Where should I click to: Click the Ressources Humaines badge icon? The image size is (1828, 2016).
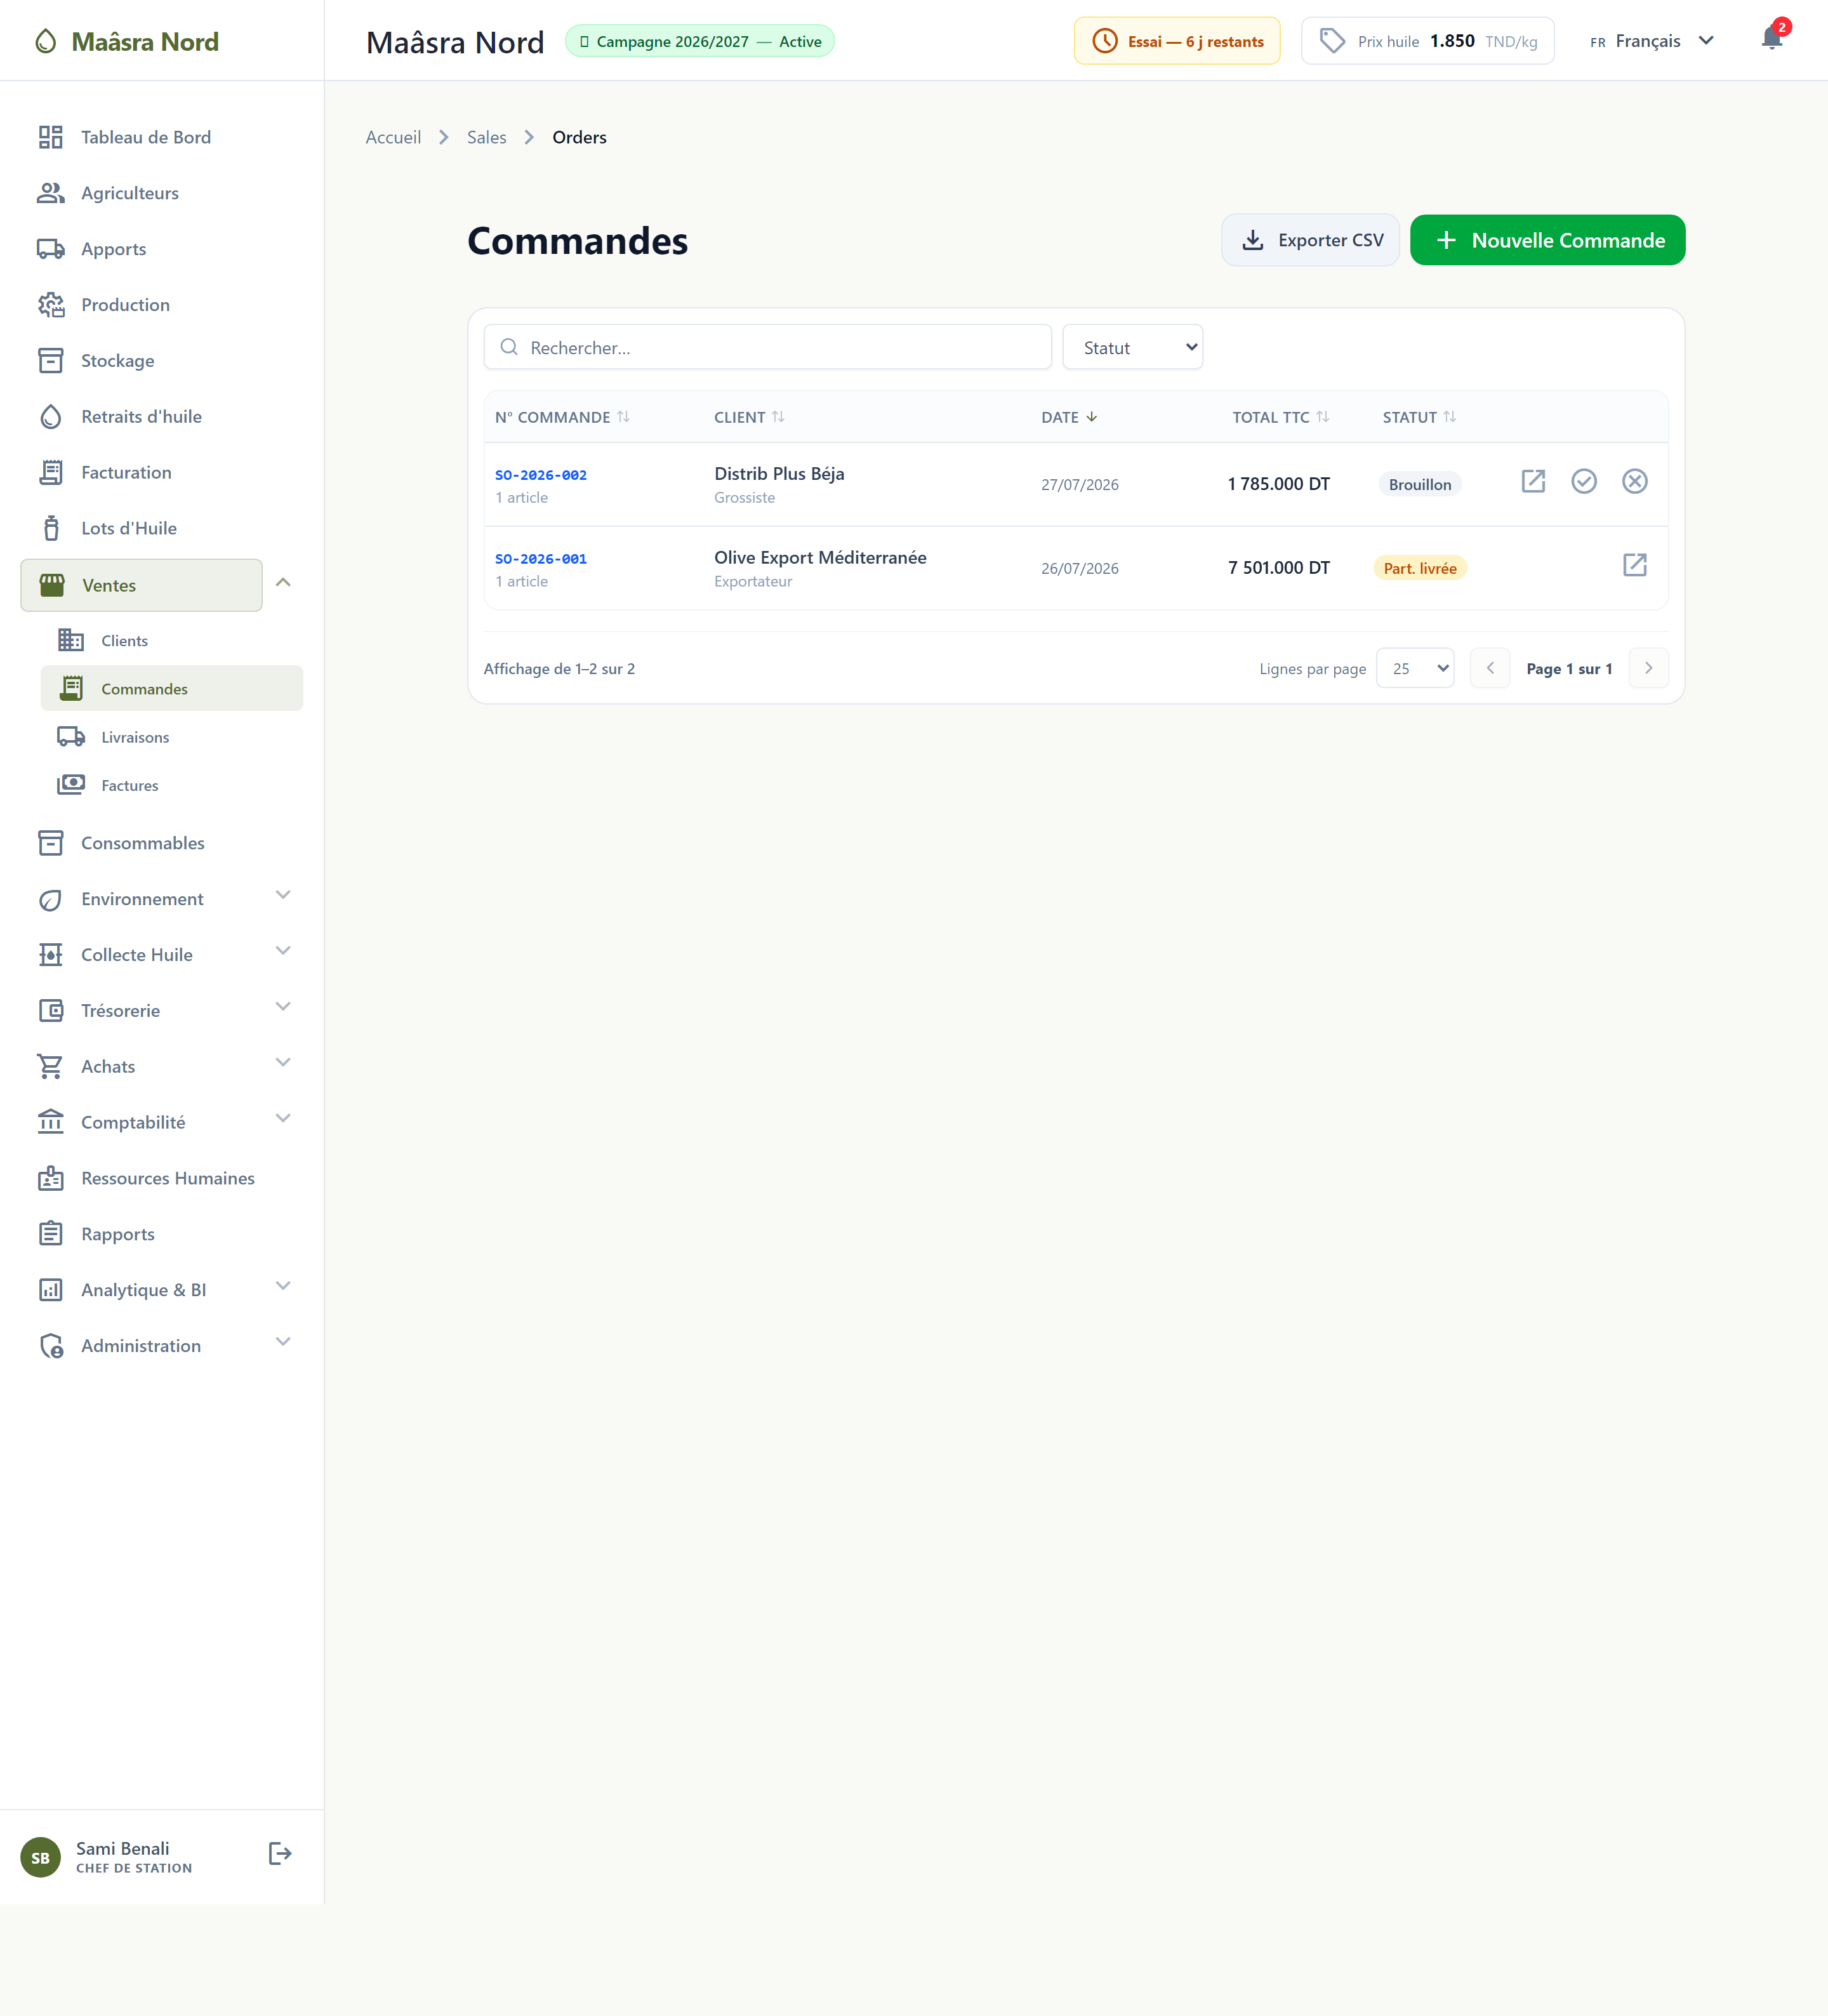coord(51,1178)
